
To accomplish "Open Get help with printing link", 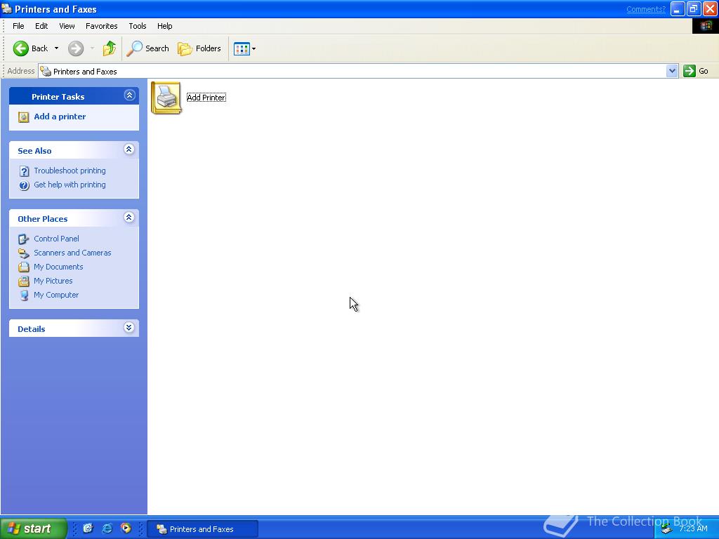I will (x=70, y=185).
